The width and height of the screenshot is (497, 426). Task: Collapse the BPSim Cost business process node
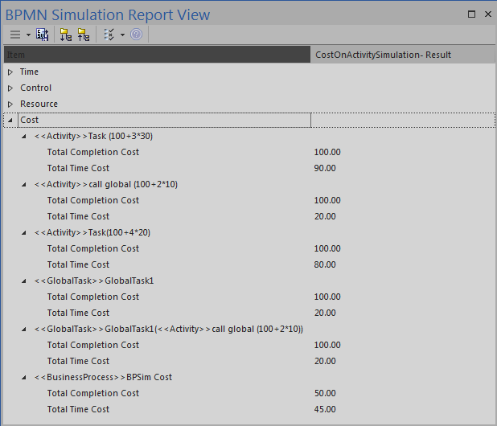[x=24, y=377]
